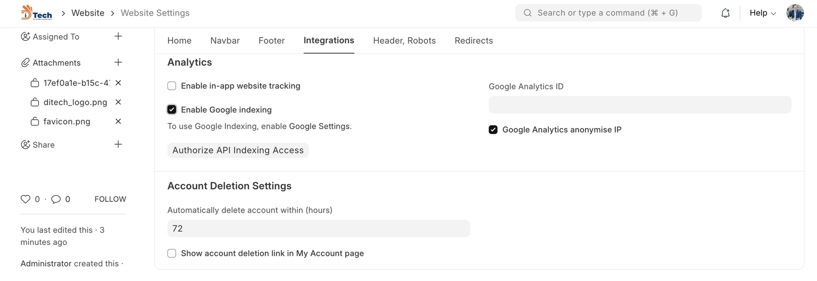The image size is (817, 281).
Task: Click the Google Analytics ID field
Action: [x=639, y=105]
